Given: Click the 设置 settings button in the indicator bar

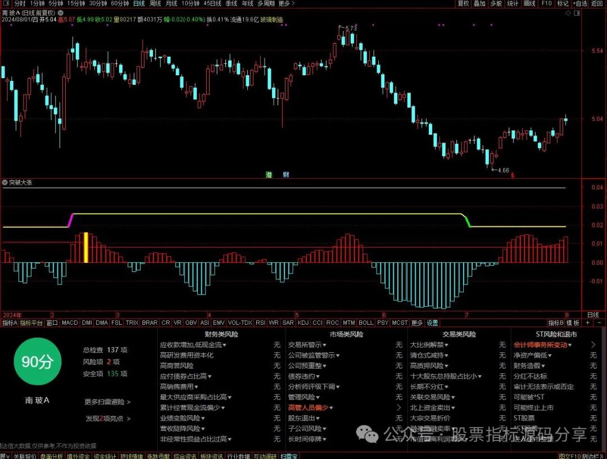Looking at the screenshot, I should [x=432, y=322].
